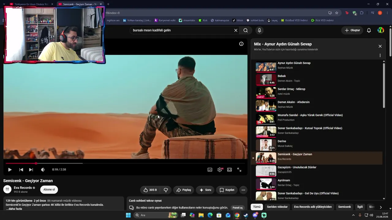Show the video info card icon
392x220 pixels.
[x=241, y=44]
